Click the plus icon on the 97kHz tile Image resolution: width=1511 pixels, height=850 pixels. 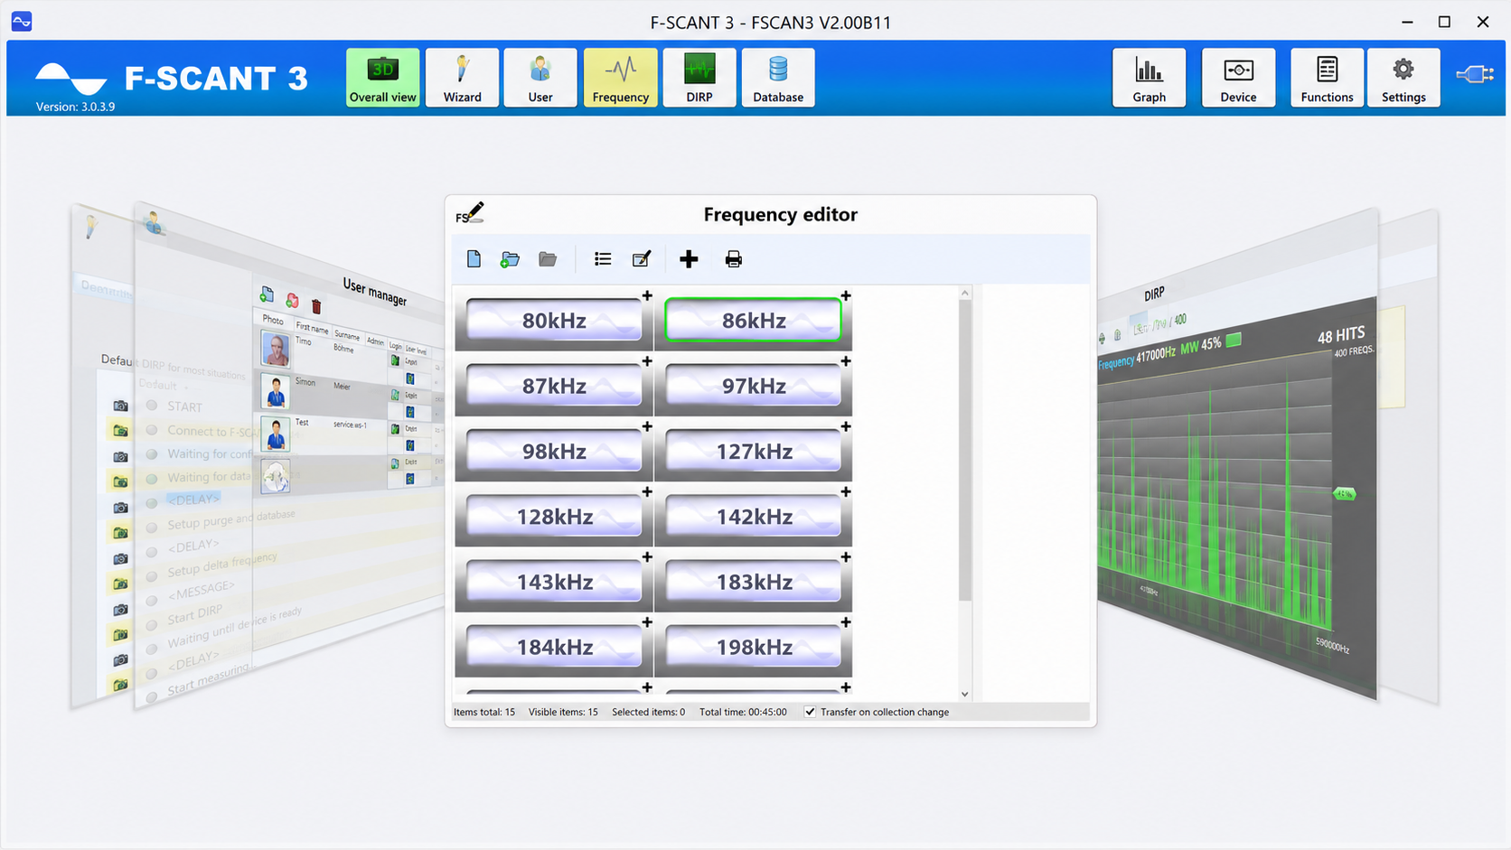tap(846, 361)
